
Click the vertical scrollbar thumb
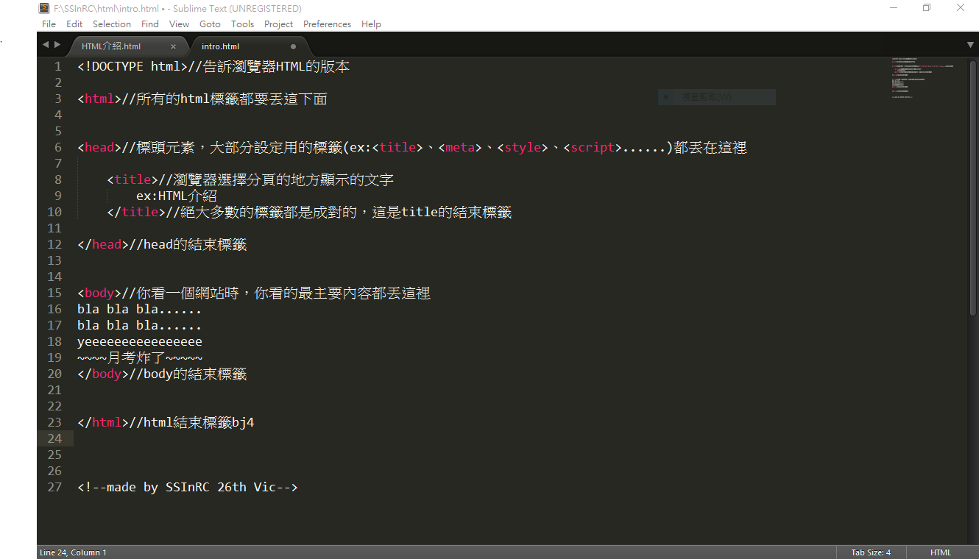click(973, 188)
